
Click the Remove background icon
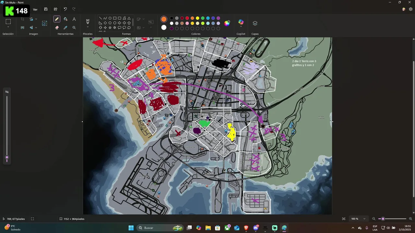[x=22, y=28]
